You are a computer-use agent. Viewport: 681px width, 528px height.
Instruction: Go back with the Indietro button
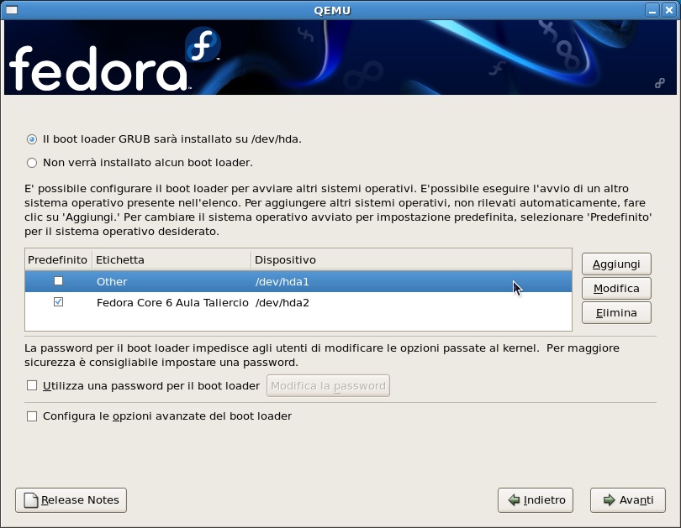(536, 500)
